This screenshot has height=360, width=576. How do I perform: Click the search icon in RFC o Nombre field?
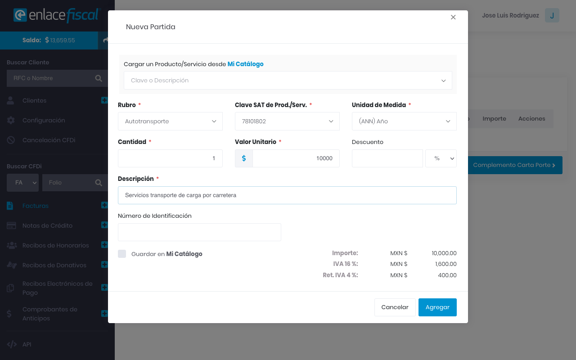[99, 78]
